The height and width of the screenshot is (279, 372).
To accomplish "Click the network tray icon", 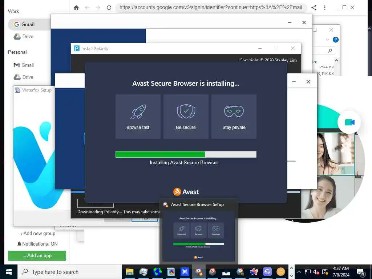I will tap(307, 272).
